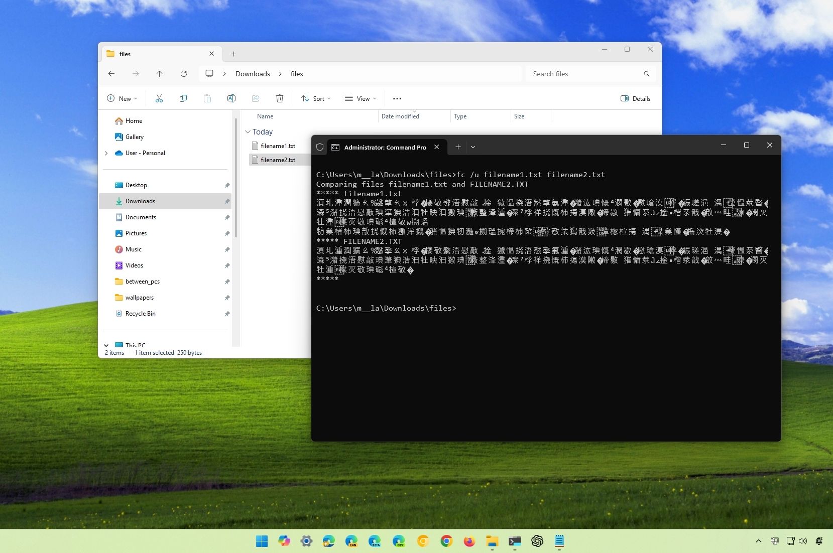Click the Paste icon
This screenshot has height=553, width=833.
click(x=207, y=98)
